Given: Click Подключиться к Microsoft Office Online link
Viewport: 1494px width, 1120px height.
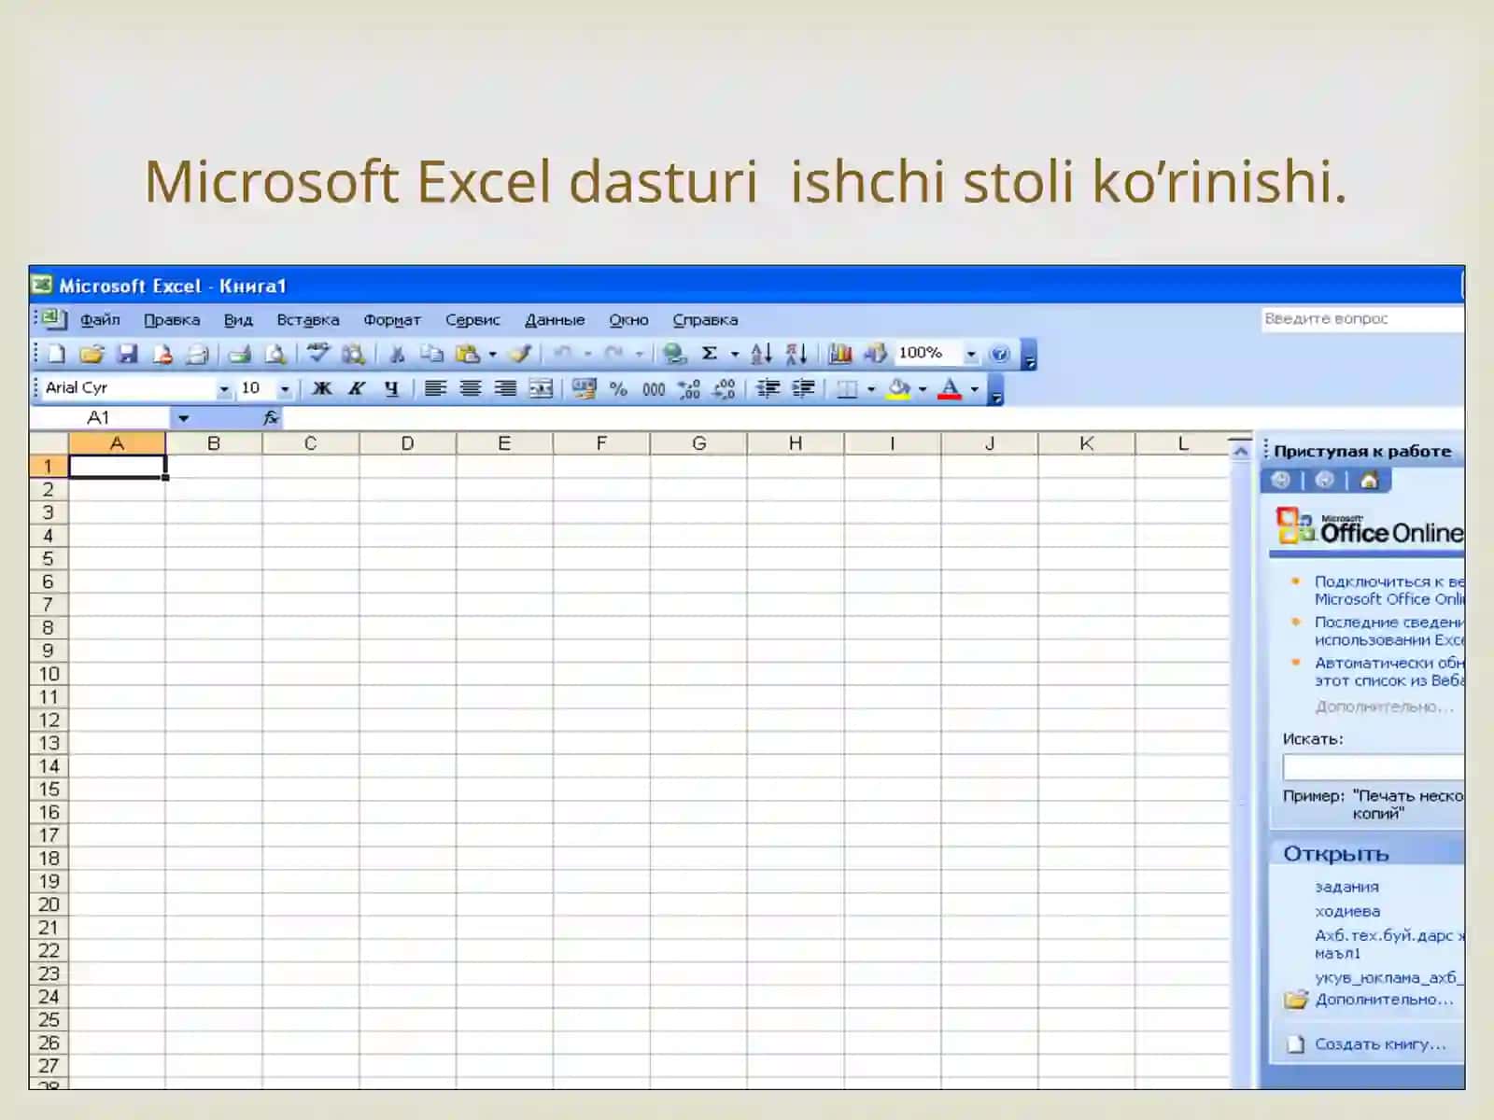Looking at the screenshot, I should (1389, 590).
